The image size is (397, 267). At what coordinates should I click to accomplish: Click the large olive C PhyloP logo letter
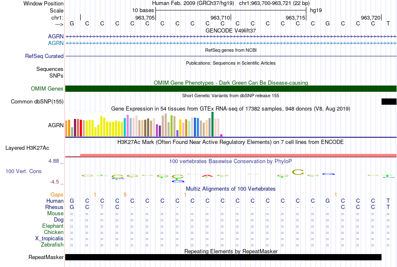point(298,172)
